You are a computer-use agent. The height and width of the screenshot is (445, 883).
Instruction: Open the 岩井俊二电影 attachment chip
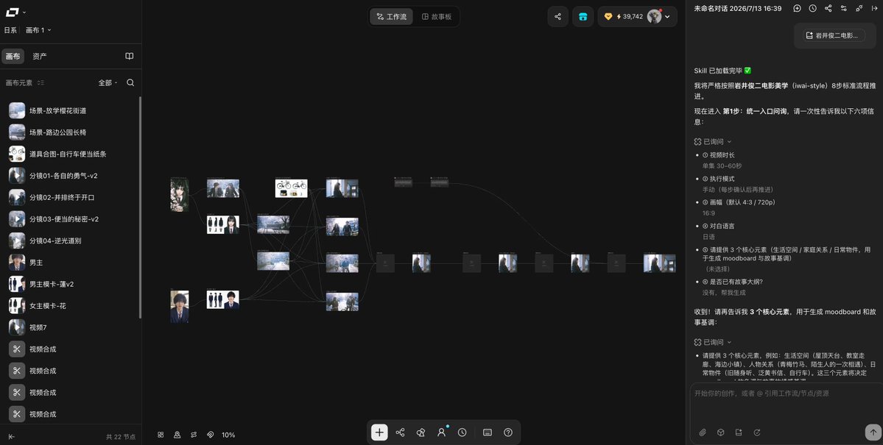pyautogui.click(x=834, y=35)
